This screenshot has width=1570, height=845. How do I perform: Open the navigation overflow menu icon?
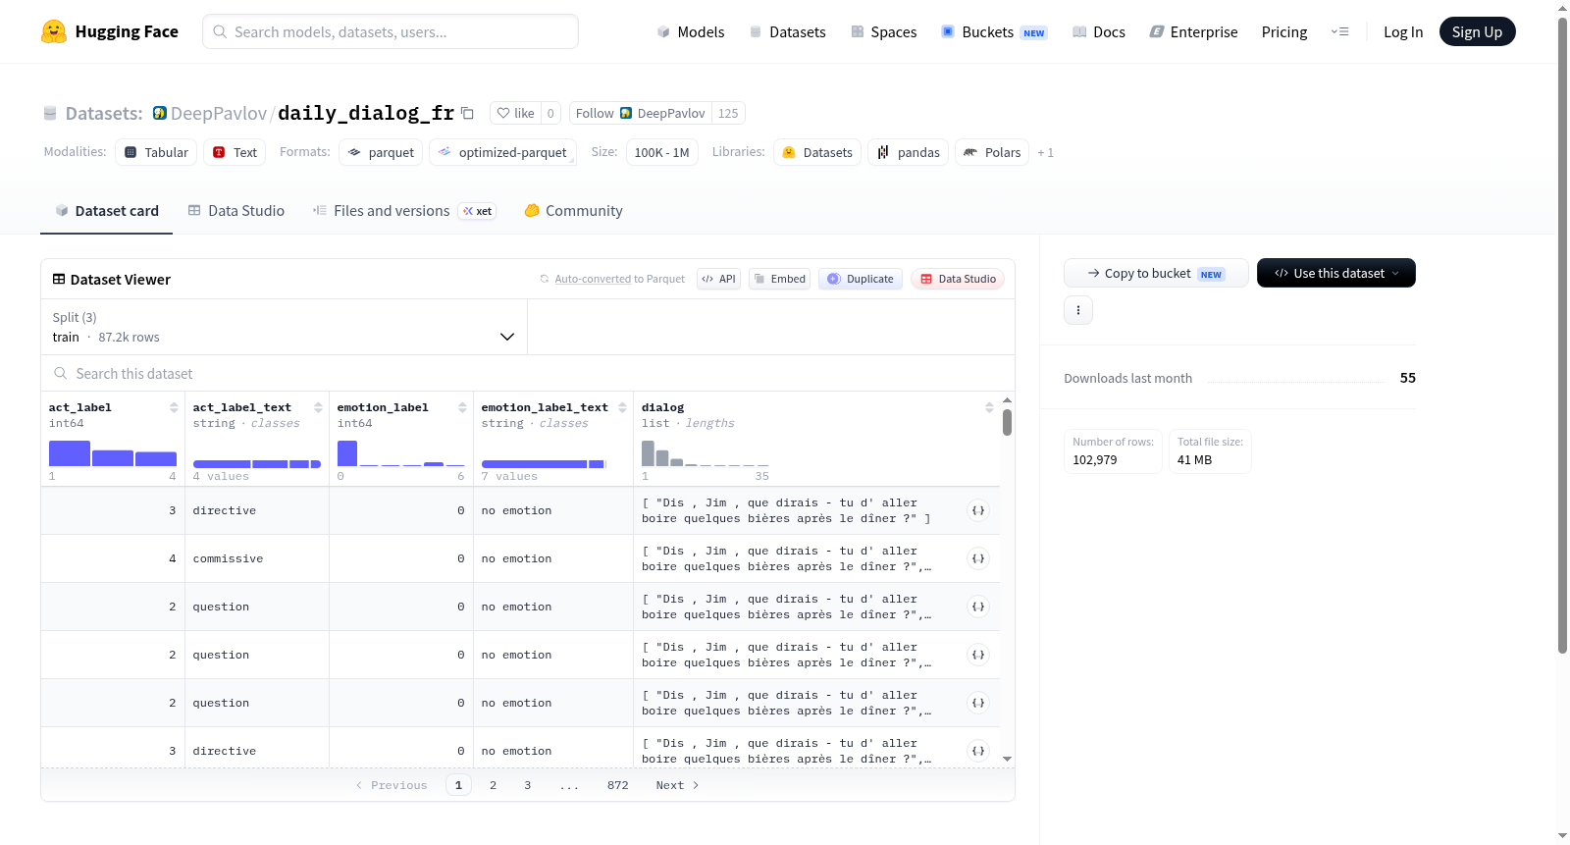[1339, 31]
